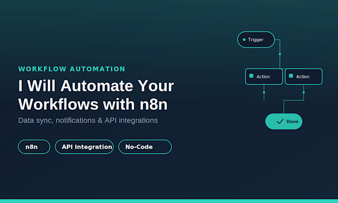The height and width of the screenshot is (203, 338).
Task: Select the API Integration tag pill
Action: point(84,147)
